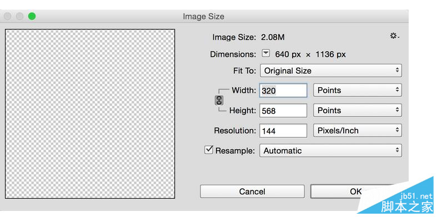
Task: Click the transparent checkerboard preview area
Action: [90, 114]
